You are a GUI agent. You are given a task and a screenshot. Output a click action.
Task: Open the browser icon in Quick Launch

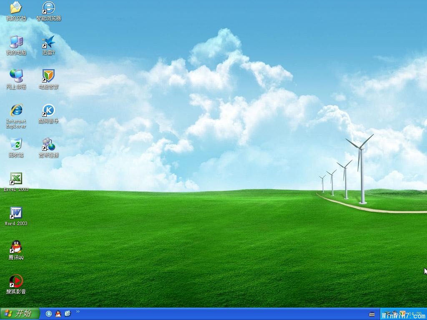(x=49, y=314)
